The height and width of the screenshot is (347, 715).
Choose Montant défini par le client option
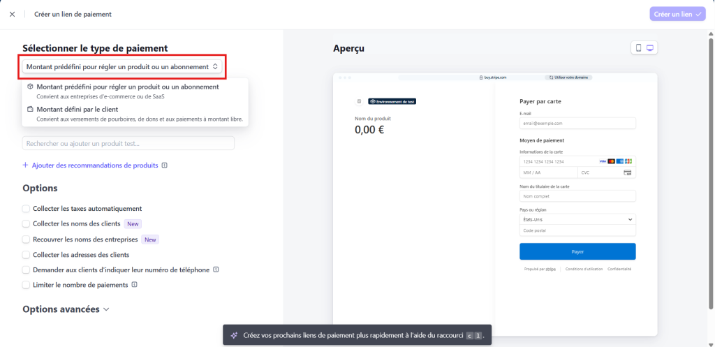click(77, 110)
